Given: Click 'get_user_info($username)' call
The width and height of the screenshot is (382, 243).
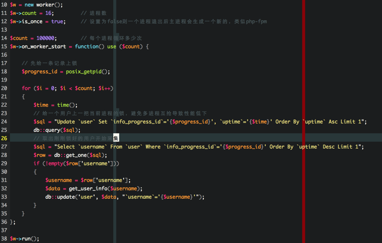Looking at the screenshot, I should click(x=105, y=188).
